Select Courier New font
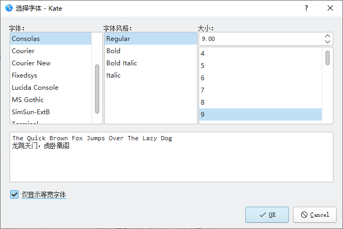Screen dimensions: 343x229 (31, 63)
